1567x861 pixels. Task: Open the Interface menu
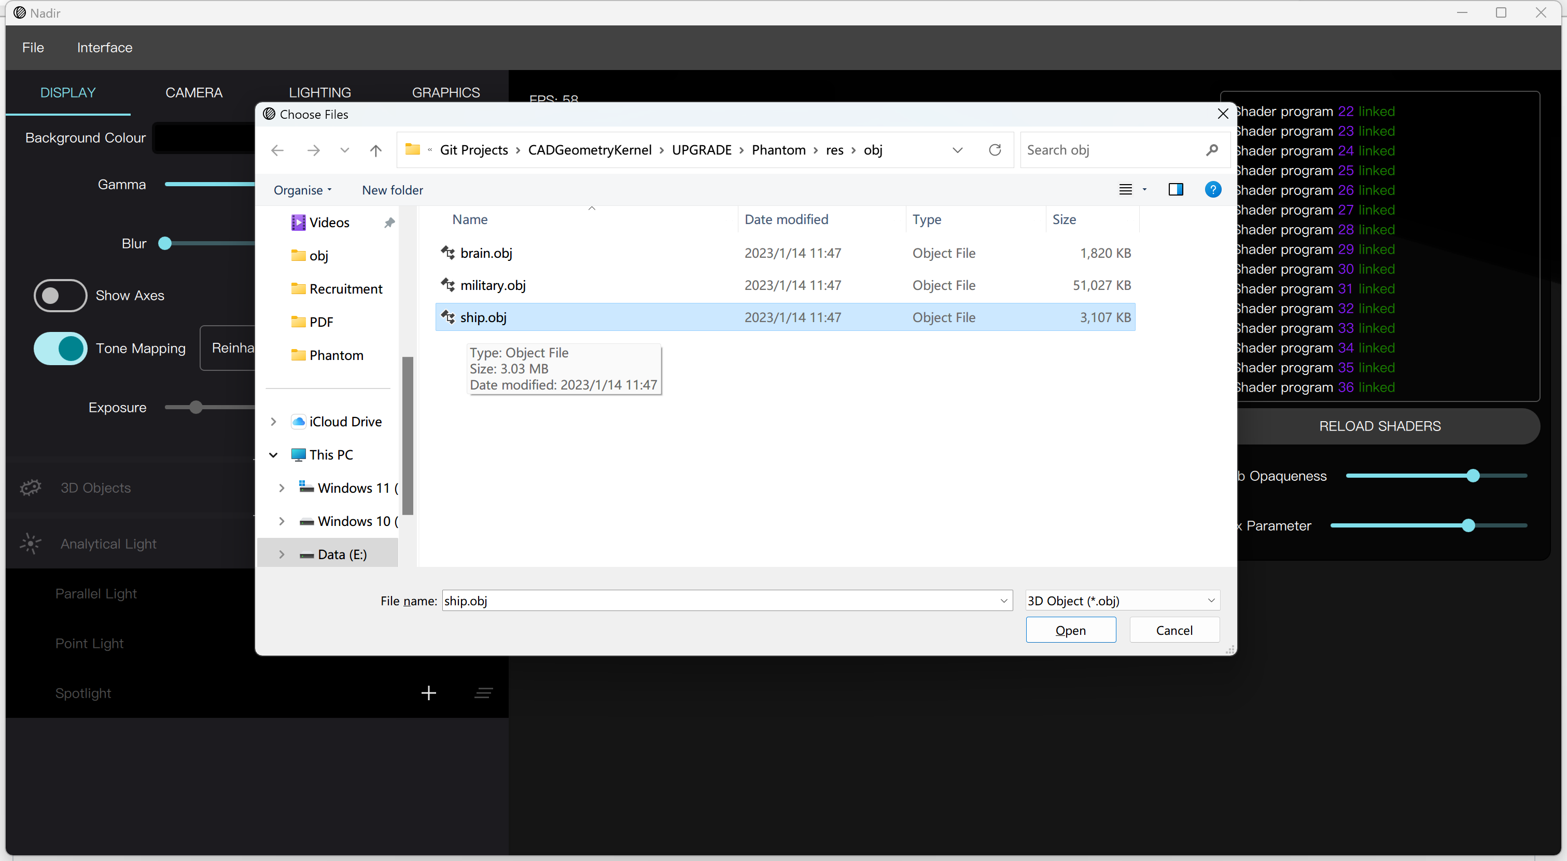click(x=105, y=48)
